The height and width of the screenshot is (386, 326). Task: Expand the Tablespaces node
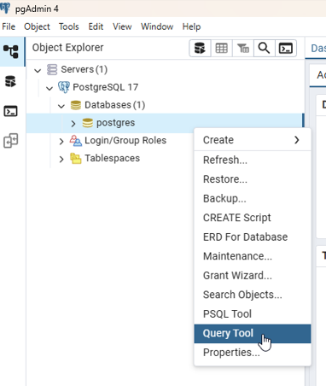click(x=61, y=159)
